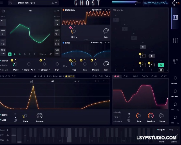The height and width of the screenshot is (145, 181).
Task: Select operator A node in FM Matrix
Action: (x=161, y=65)
